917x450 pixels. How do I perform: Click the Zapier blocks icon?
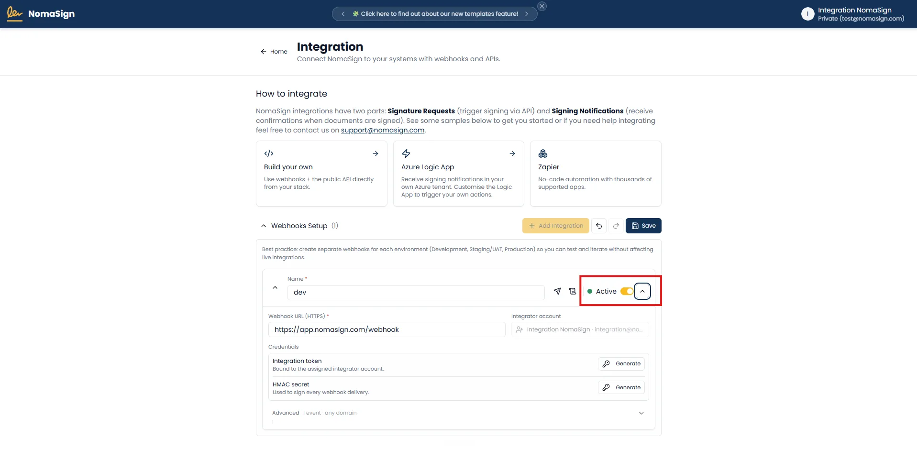(x=543, y=154)
